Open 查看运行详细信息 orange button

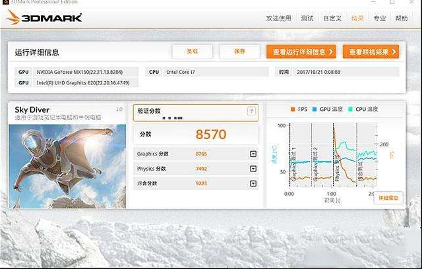click(301, 51)
